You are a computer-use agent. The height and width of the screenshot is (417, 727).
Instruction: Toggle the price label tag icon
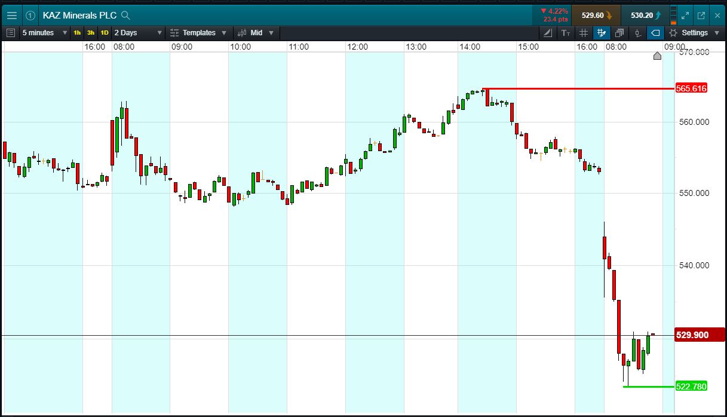[x=655, y=33]
